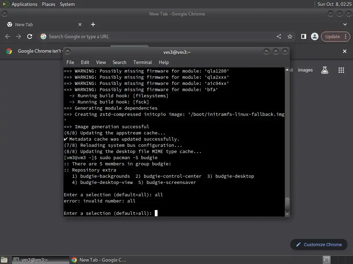Expand the tab search chevron
Screen dimensions: 353x264
(x=345, y=24)
